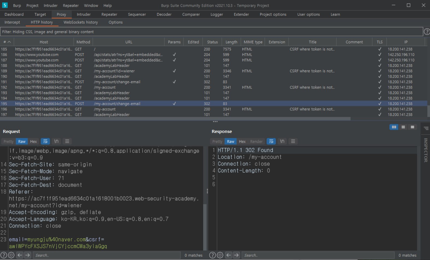The height and width of the screenshot is (260, 430).
Task: Open response search settings gear
Action: [220, 255]
